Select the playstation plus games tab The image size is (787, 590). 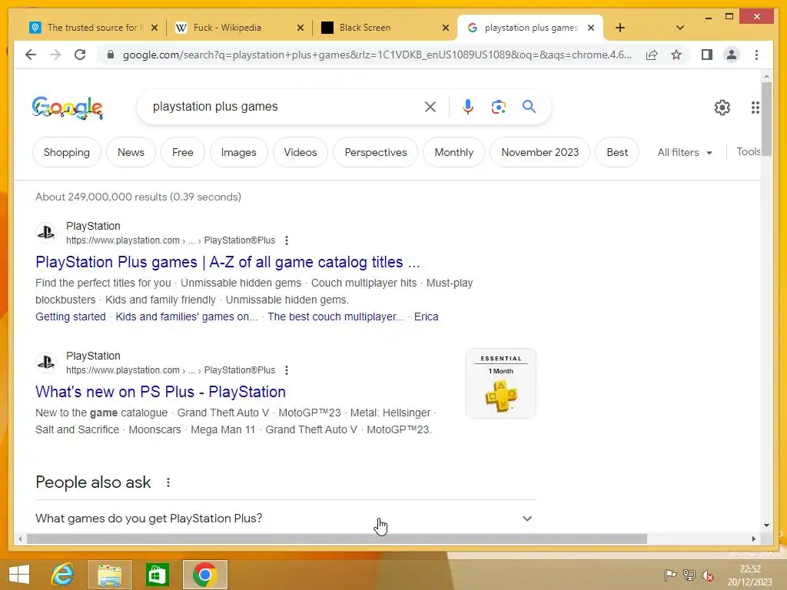[530, 28]
